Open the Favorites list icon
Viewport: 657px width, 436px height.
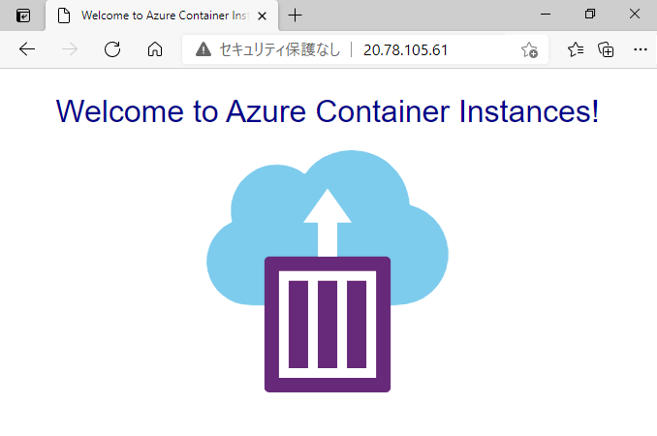point(576,49)
